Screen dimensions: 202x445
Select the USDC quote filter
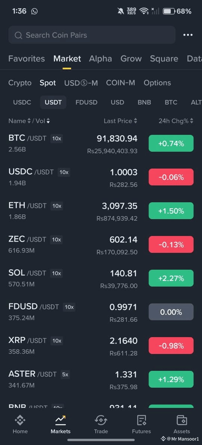point(22,103)
